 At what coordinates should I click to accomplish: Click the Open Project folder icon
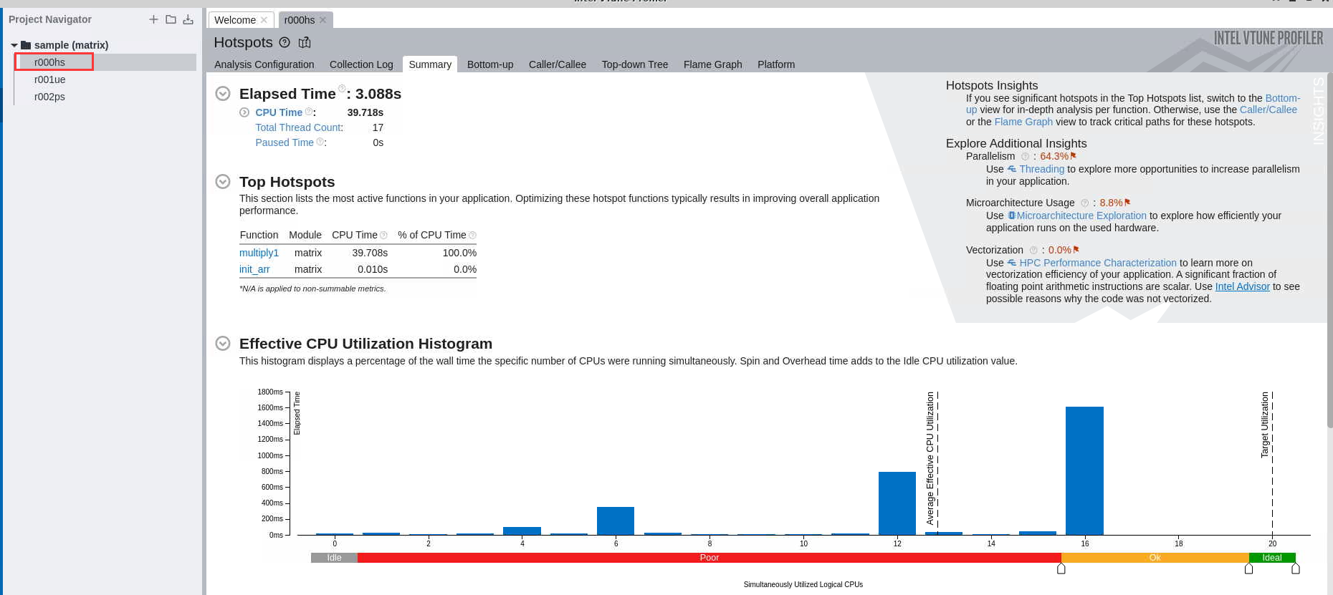tap(171, 19)
